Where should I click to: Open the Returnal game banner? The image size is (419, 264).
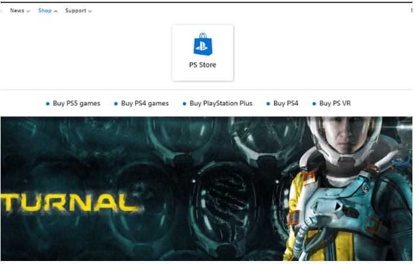coord(206,189)
